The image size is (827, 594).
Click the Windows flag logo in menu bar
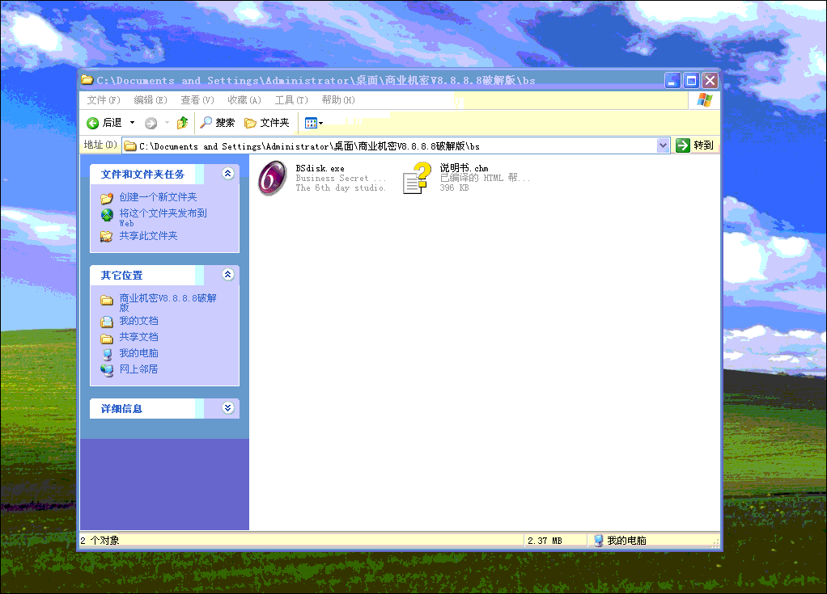point(705,100)
